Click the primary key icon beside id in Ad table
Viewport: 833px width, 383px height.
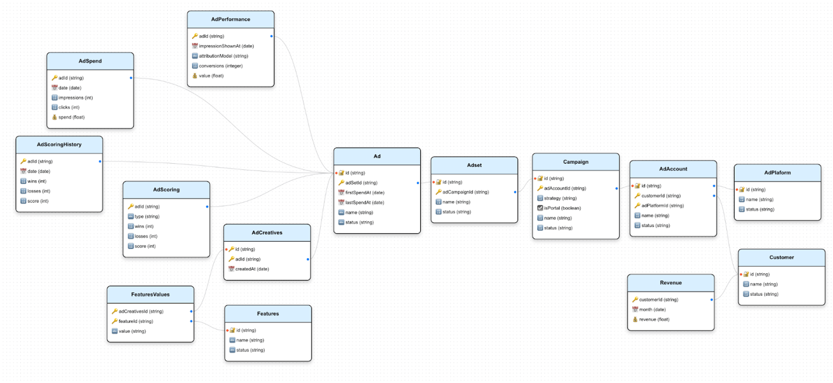341,173
